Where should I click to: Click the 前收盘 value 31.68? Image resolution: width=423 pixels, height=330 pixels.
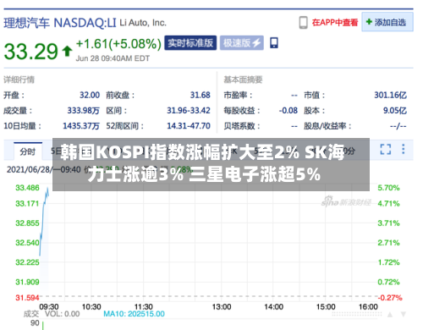[200, 95]
